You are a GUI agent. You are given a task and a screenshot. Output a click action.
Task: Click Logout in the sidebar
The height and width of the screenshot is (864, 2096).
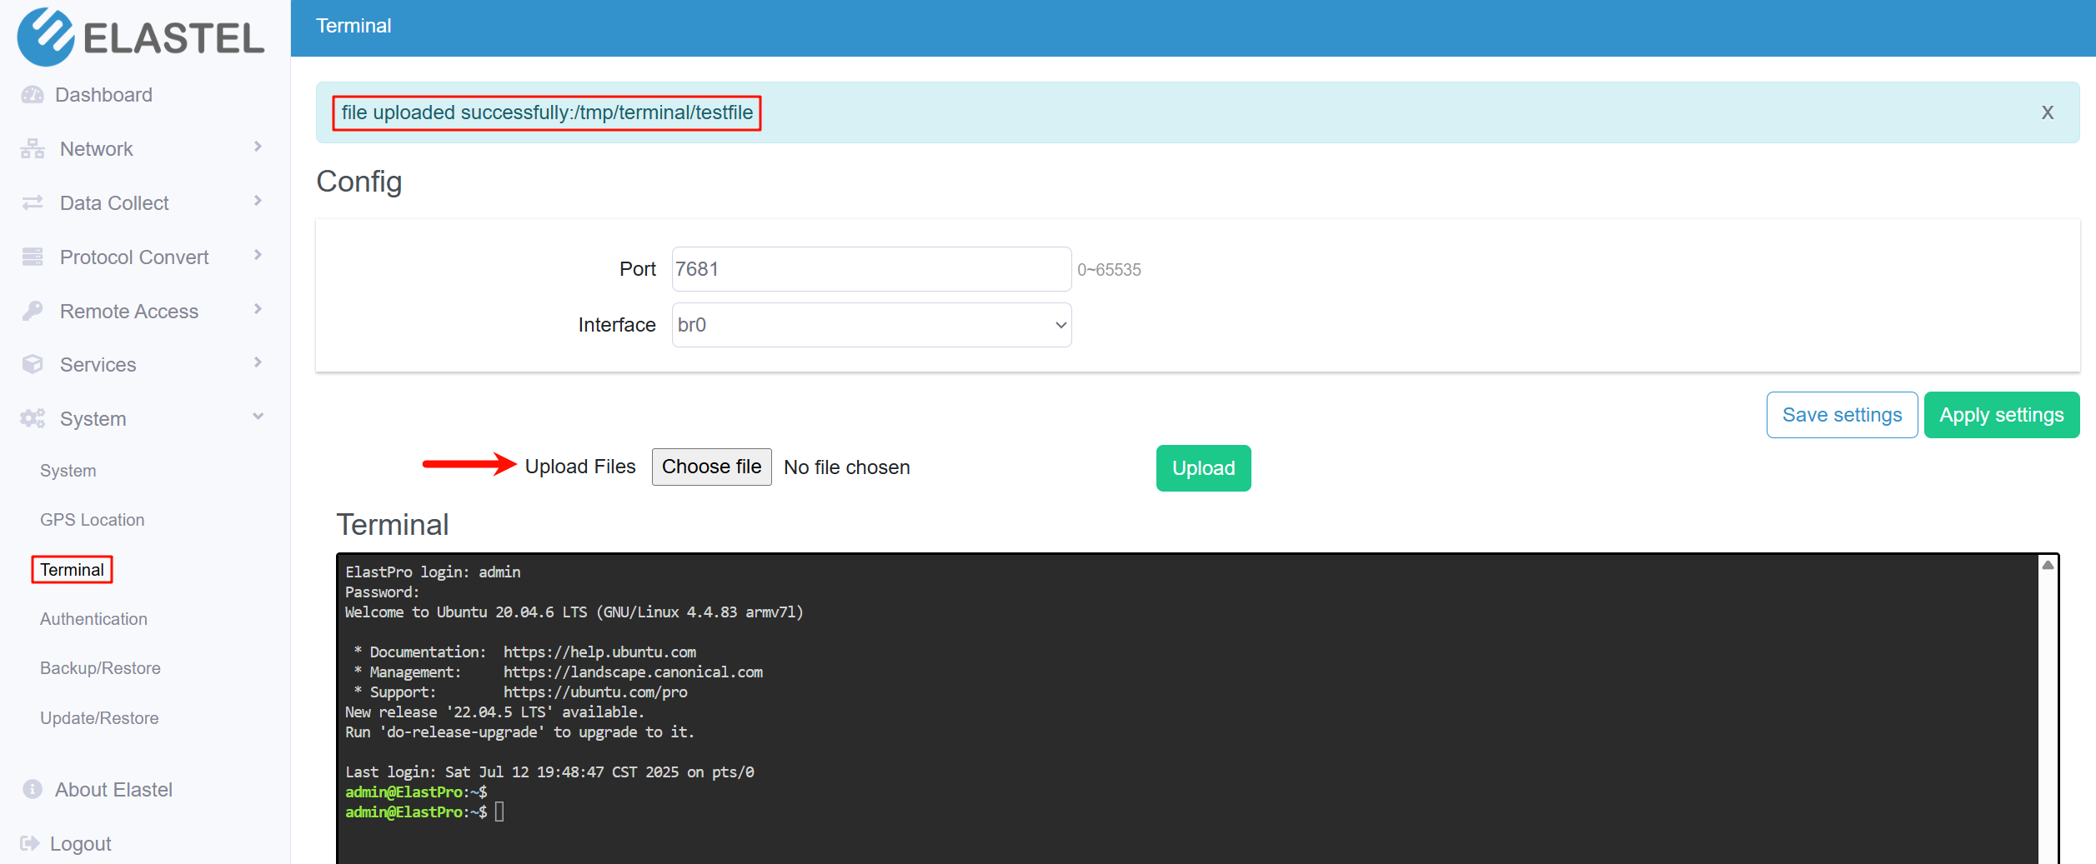[x=81, y=844]
